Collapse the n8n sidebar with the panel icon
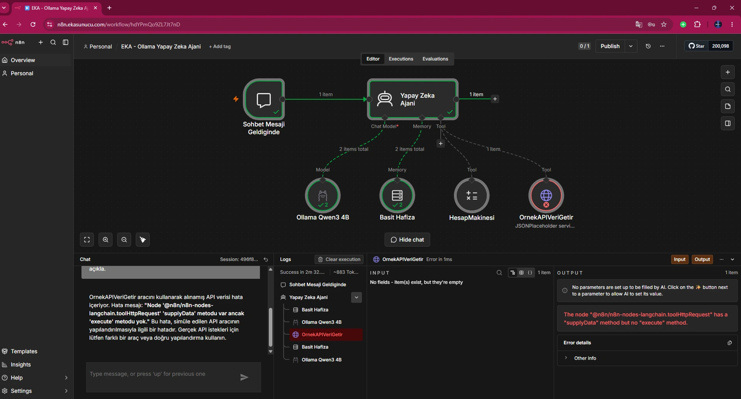The height and width of the screenshot is (399, 741). [66, 42]
